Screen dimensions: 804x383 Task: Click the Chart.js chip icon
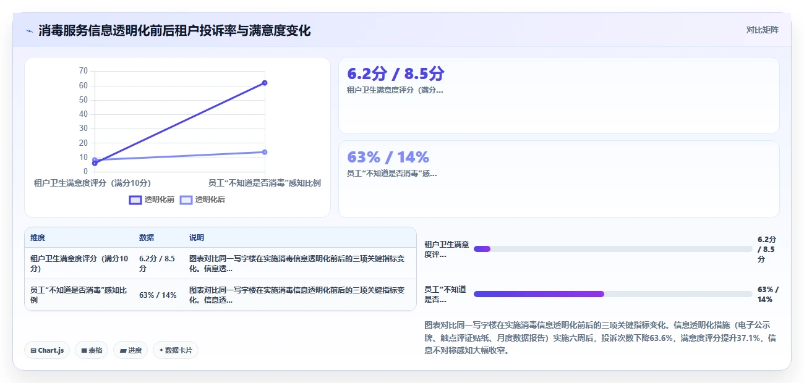tap(34, 350)
